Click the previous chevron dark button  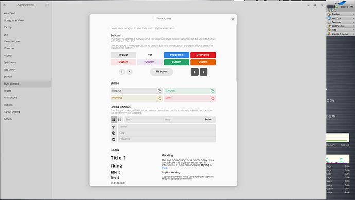coord(194,72)
